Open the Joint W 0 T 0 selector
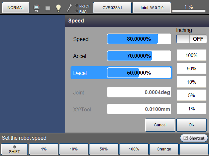209x156 pixels. pos(152,7)
